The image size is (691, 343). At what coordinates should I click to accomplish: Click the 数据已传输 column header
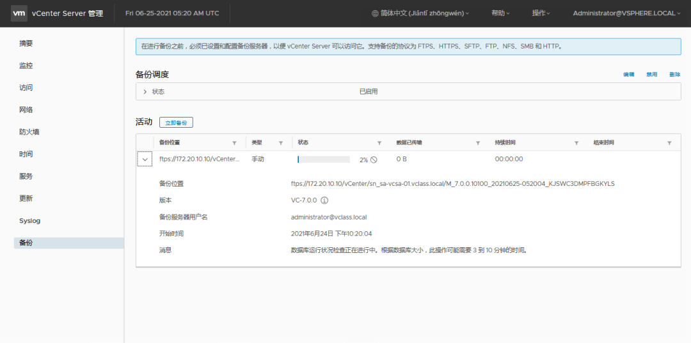409,143
